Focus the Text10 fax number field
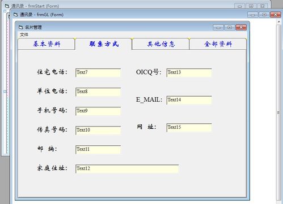Viewport: 283px width, 204px height. pos(98,130)
